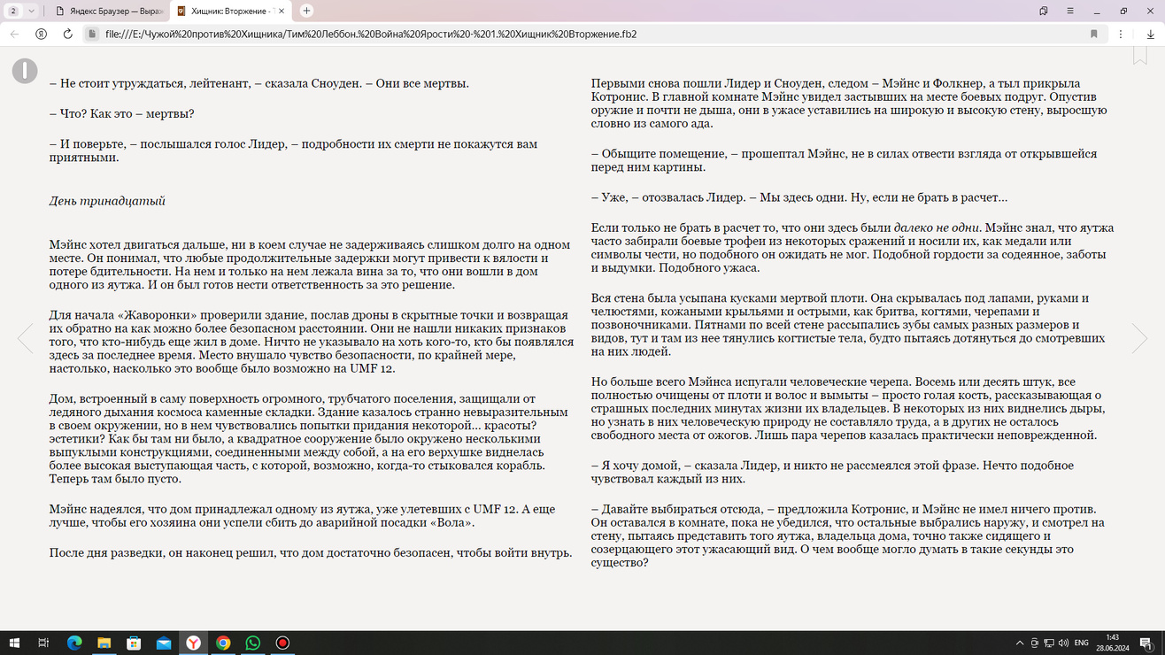1165x655 pixels.
Task: Click the paragraph starting Я хочу домой
Action: pyautogui.click(x=832, y=472)
